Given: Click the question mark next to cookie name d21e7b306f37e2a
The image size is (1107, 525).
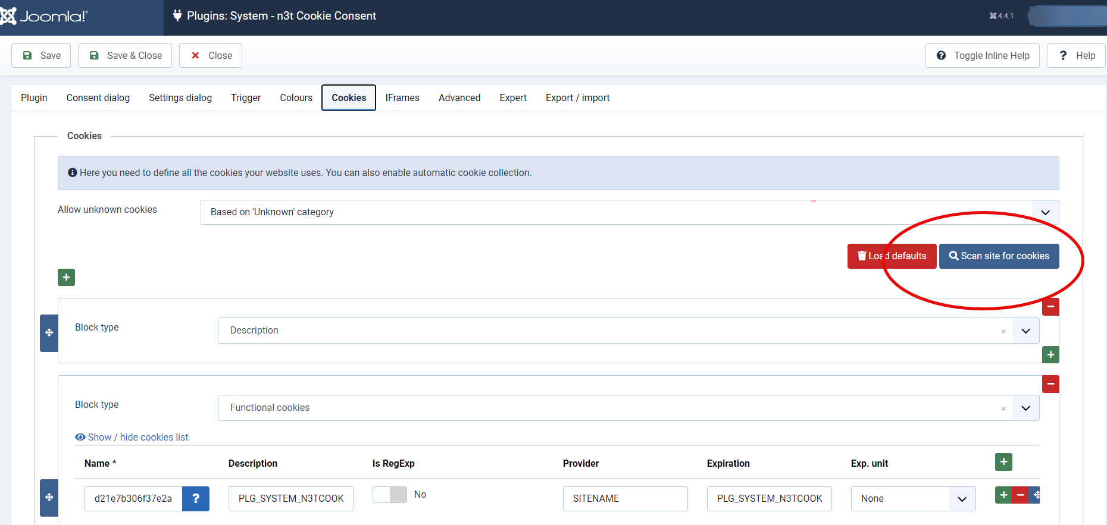Looking at the screenshot, I should [x=196, y=498].
